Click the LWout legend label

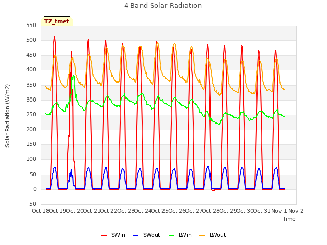pos(218,235)
